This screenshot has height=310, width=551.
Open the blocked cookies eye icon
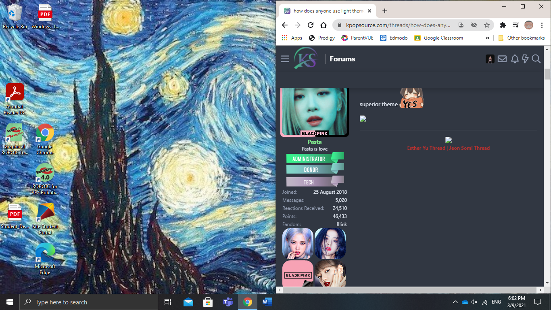coord(474,25)
